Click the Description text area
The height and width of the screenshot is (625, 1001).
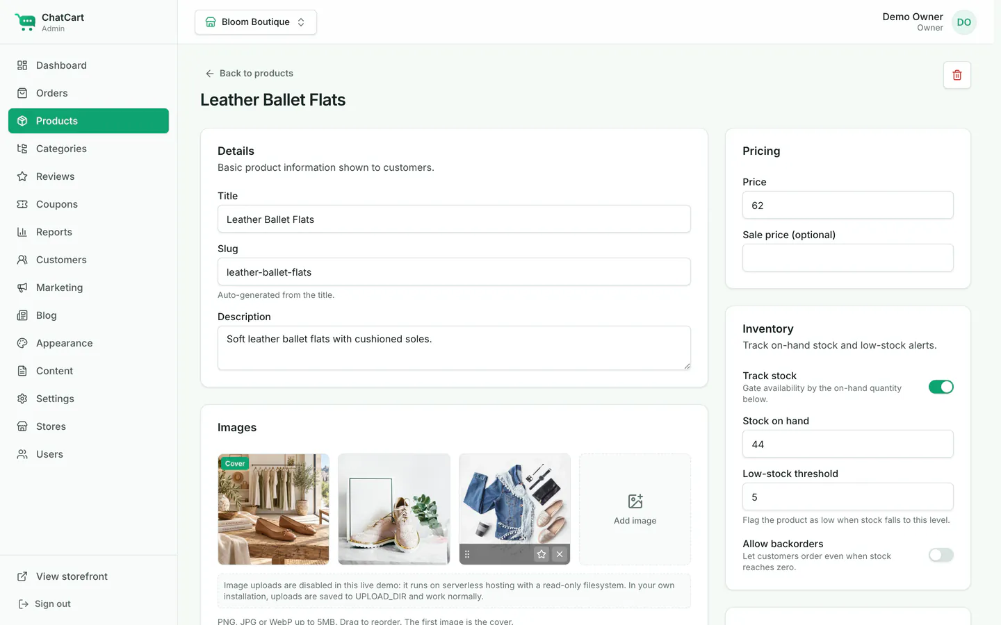454,348
